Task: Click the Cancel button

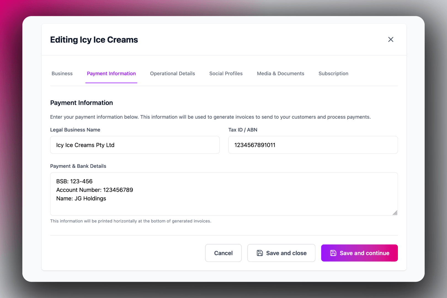Action: click(223, 253)
